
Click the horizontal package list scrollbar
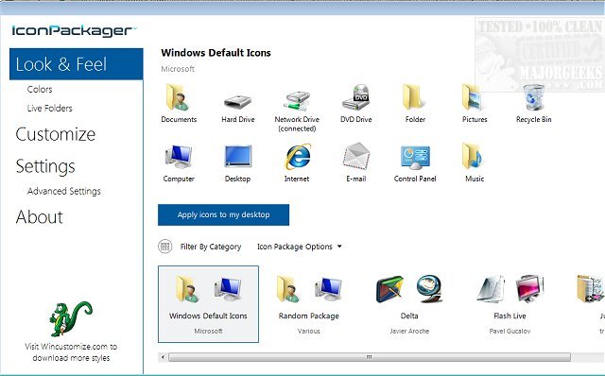(370, 357)
